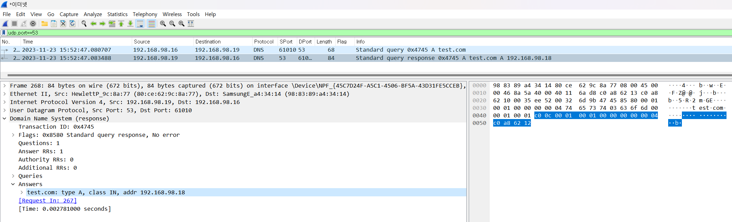Open capture options gear icon
This screenshot has height=222, width=732.
point(33,24)
